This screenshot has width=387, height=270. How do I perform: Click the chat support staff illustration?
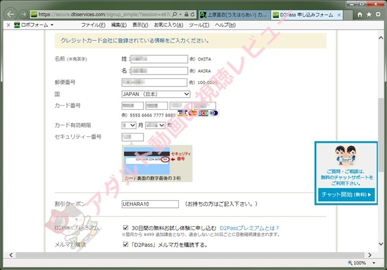(x=346, y=155)
